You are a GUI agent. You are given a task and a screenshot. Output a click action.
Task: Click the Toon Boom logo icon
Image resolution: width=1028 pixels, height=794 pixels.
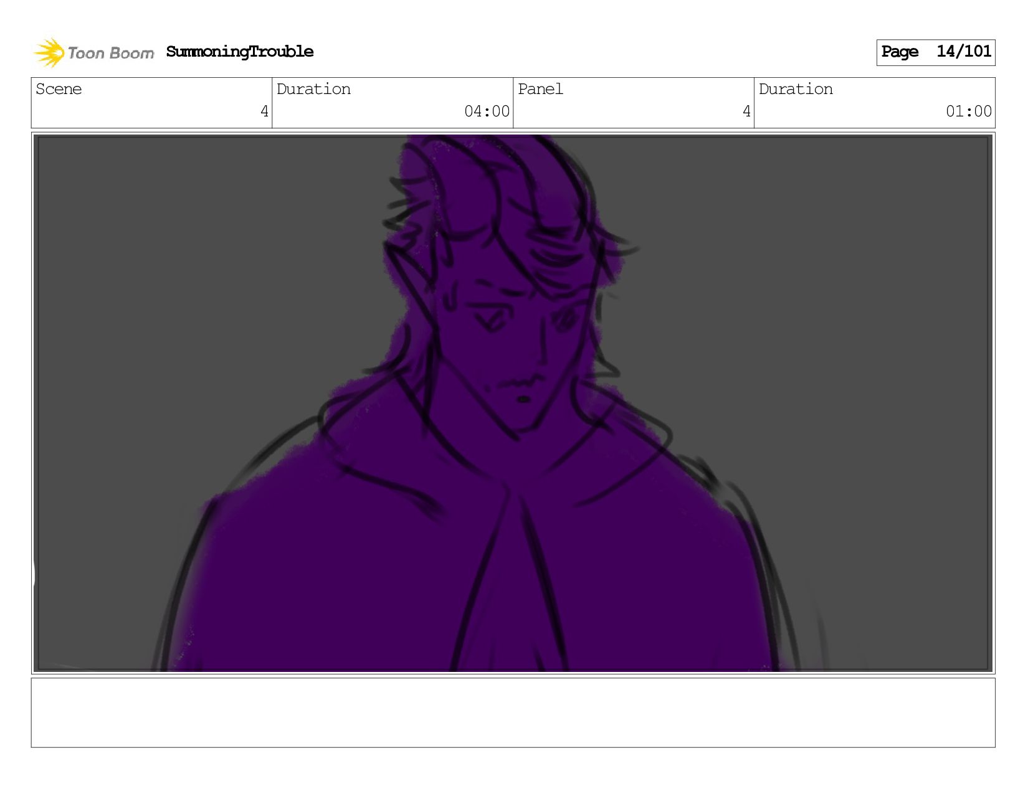click(49, 52)
